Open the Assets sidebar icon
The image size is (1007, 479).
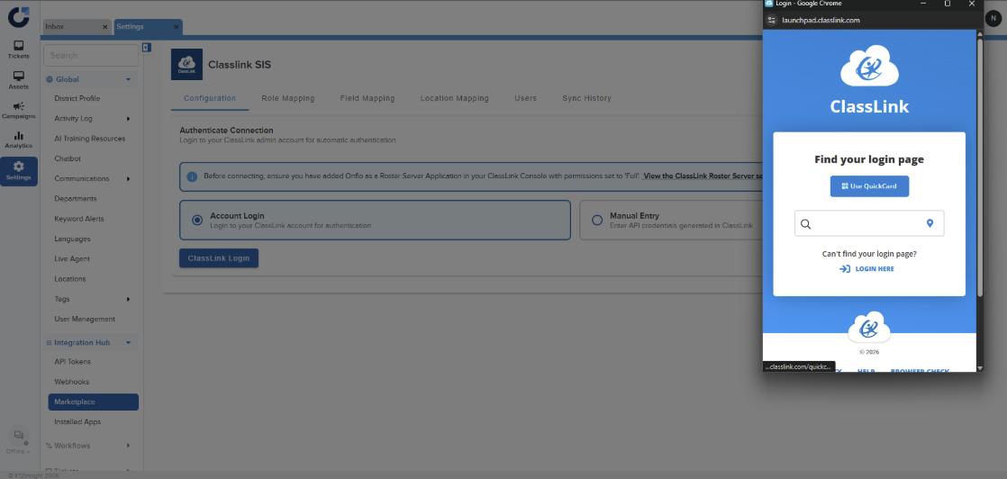(19, 80)
